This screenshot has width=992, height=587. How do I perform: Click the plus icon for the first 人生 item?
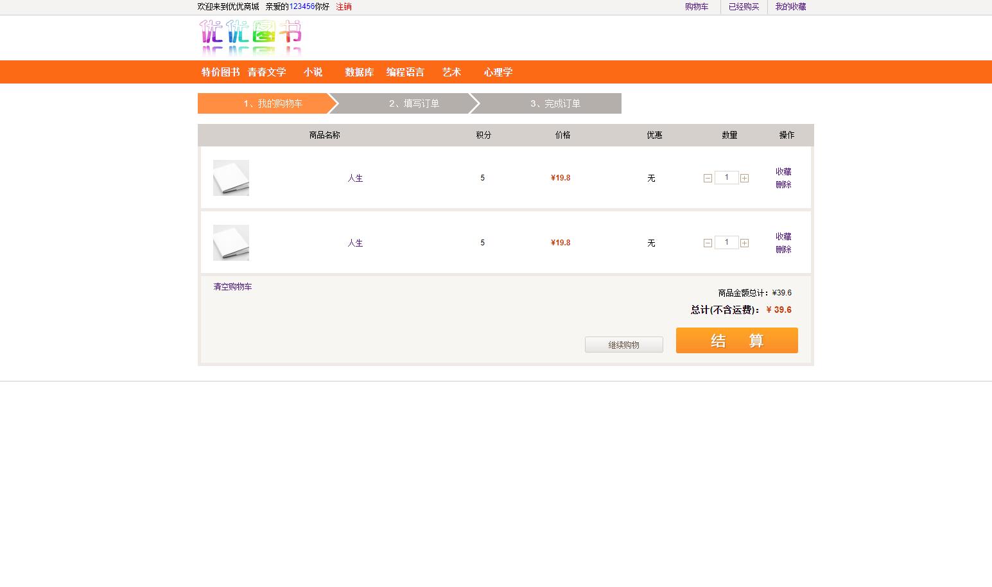744,179
